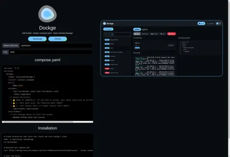Click the Restart icon button for nginx
This screenshot has height=157, width=230.
[x=145, y=34]
